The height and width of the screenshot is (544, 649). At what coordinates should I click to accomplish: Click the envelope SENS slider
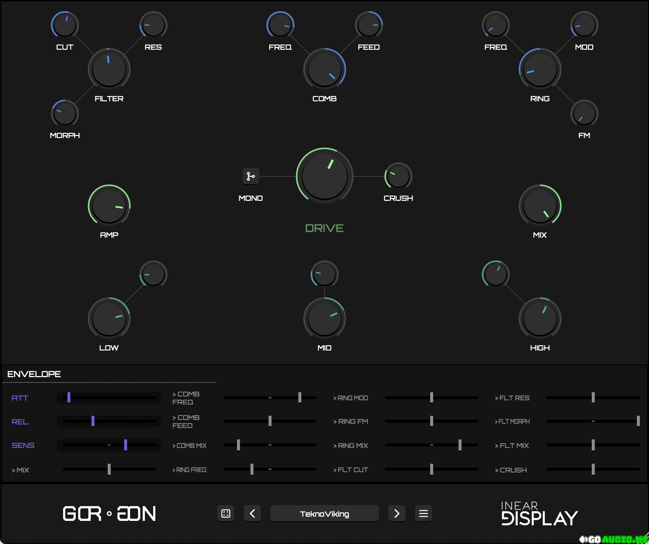pos(109,445)
